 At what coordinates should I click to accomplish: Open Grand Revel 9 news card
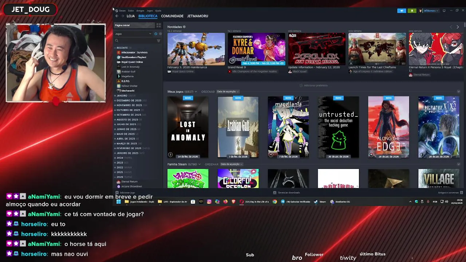(257, 49)
